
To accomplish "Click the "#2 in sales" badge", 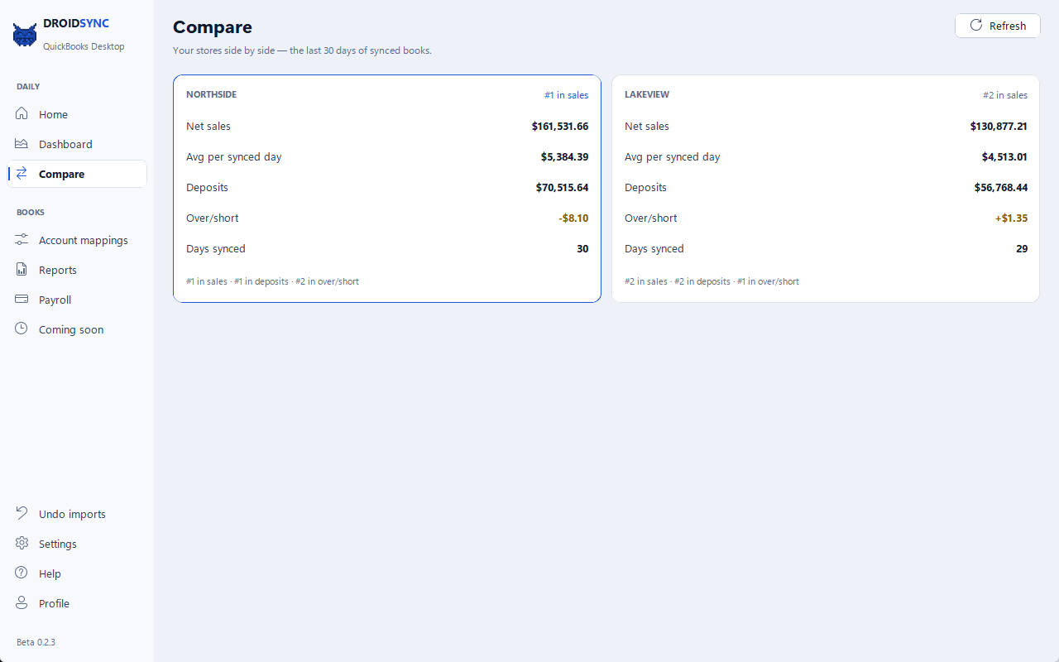I will coord(1005,95).
